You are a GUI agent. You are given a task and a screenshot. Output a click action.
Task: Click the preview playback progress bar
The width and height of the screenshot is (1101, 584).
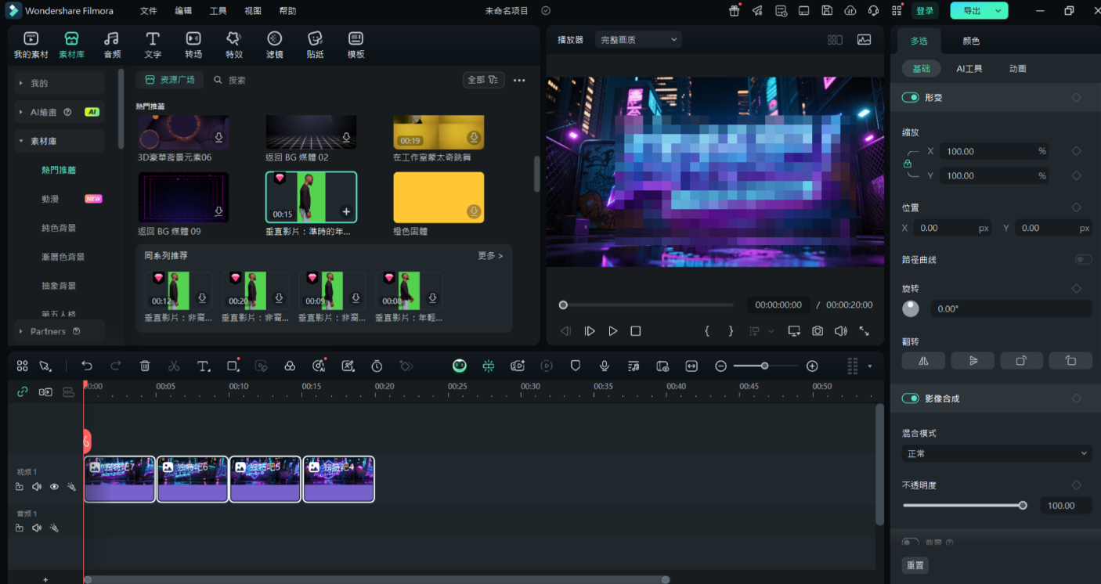648,305
